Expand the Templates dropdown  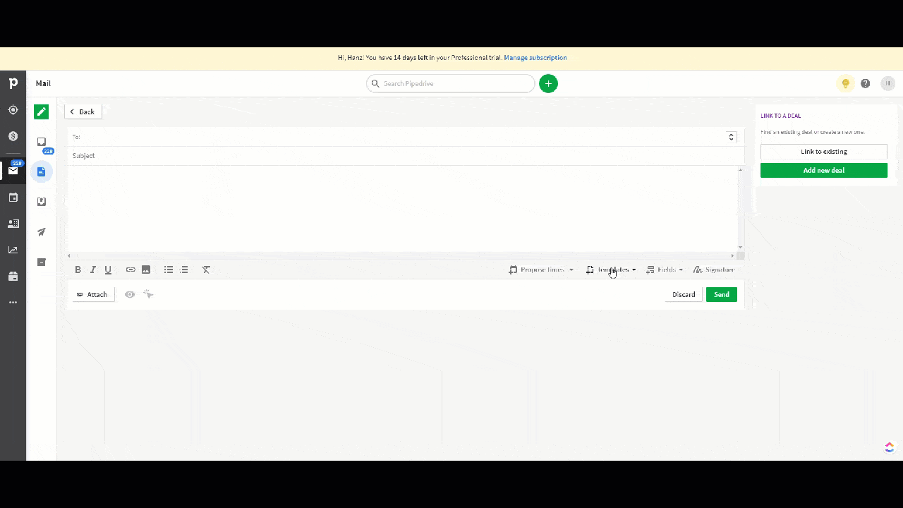611,270
